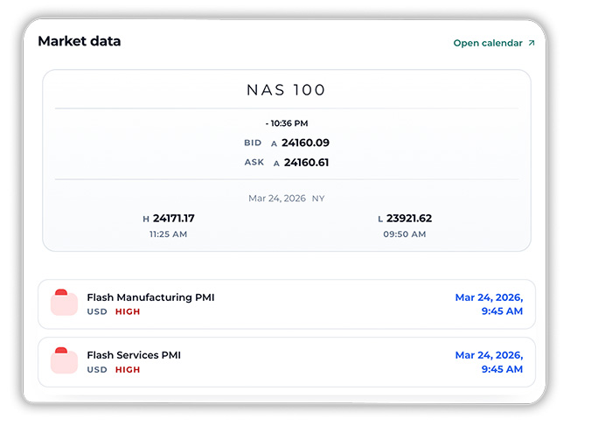612x426 pixels.
Task: Click HIGH impact label on Flash Manufacturing PMI
Action: (128, 311)
